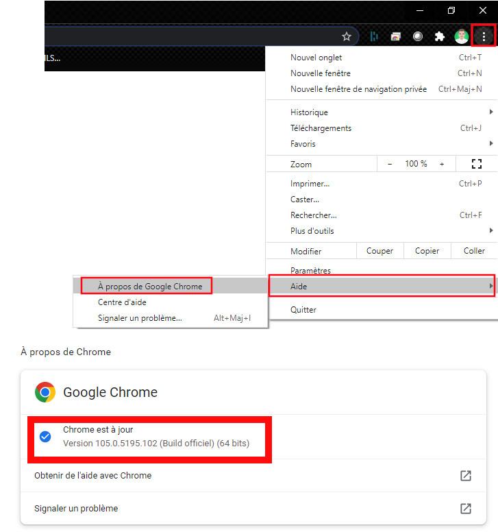Close the Chrome window
The width and height of the screenshot is (498, 532).
point(483,10)
